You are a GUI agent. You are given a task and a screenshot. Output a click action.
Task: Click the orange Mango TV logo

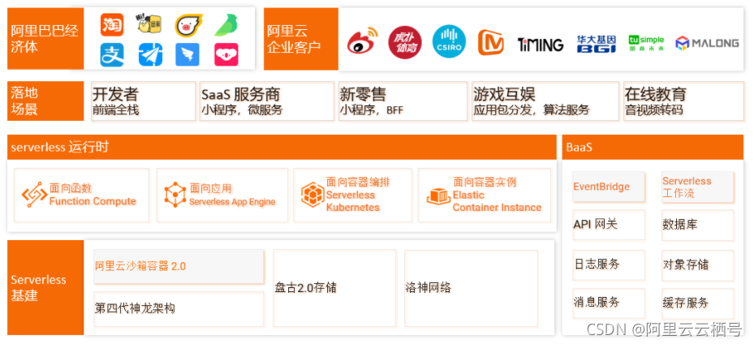(490, 43)
